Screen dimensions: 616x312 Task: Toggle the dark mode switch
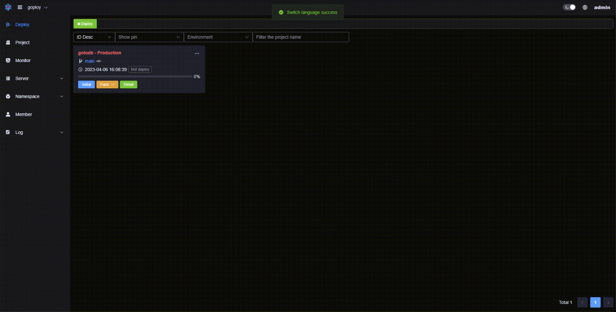pyautogui.click(x=569, y=7)
